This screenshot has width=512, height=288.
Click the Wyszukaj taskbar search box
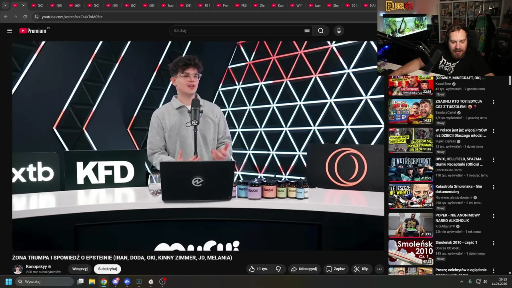click(x=44, y=282)
